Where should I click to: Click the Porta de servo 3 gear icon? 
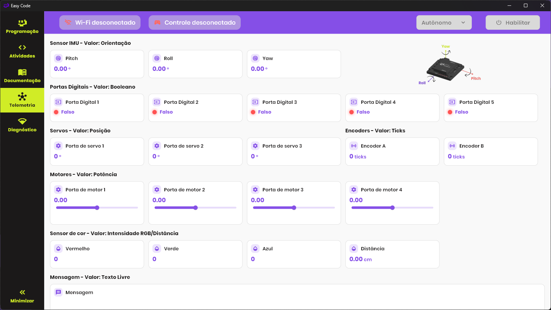click(x=255, y=146)
